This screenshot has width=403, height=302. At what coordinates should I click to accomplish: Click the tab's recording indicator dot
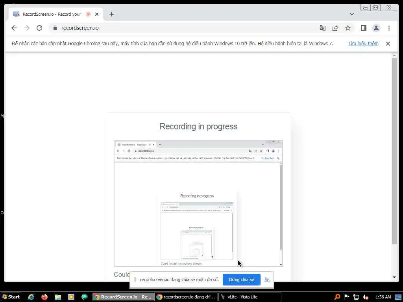[88, 14]
